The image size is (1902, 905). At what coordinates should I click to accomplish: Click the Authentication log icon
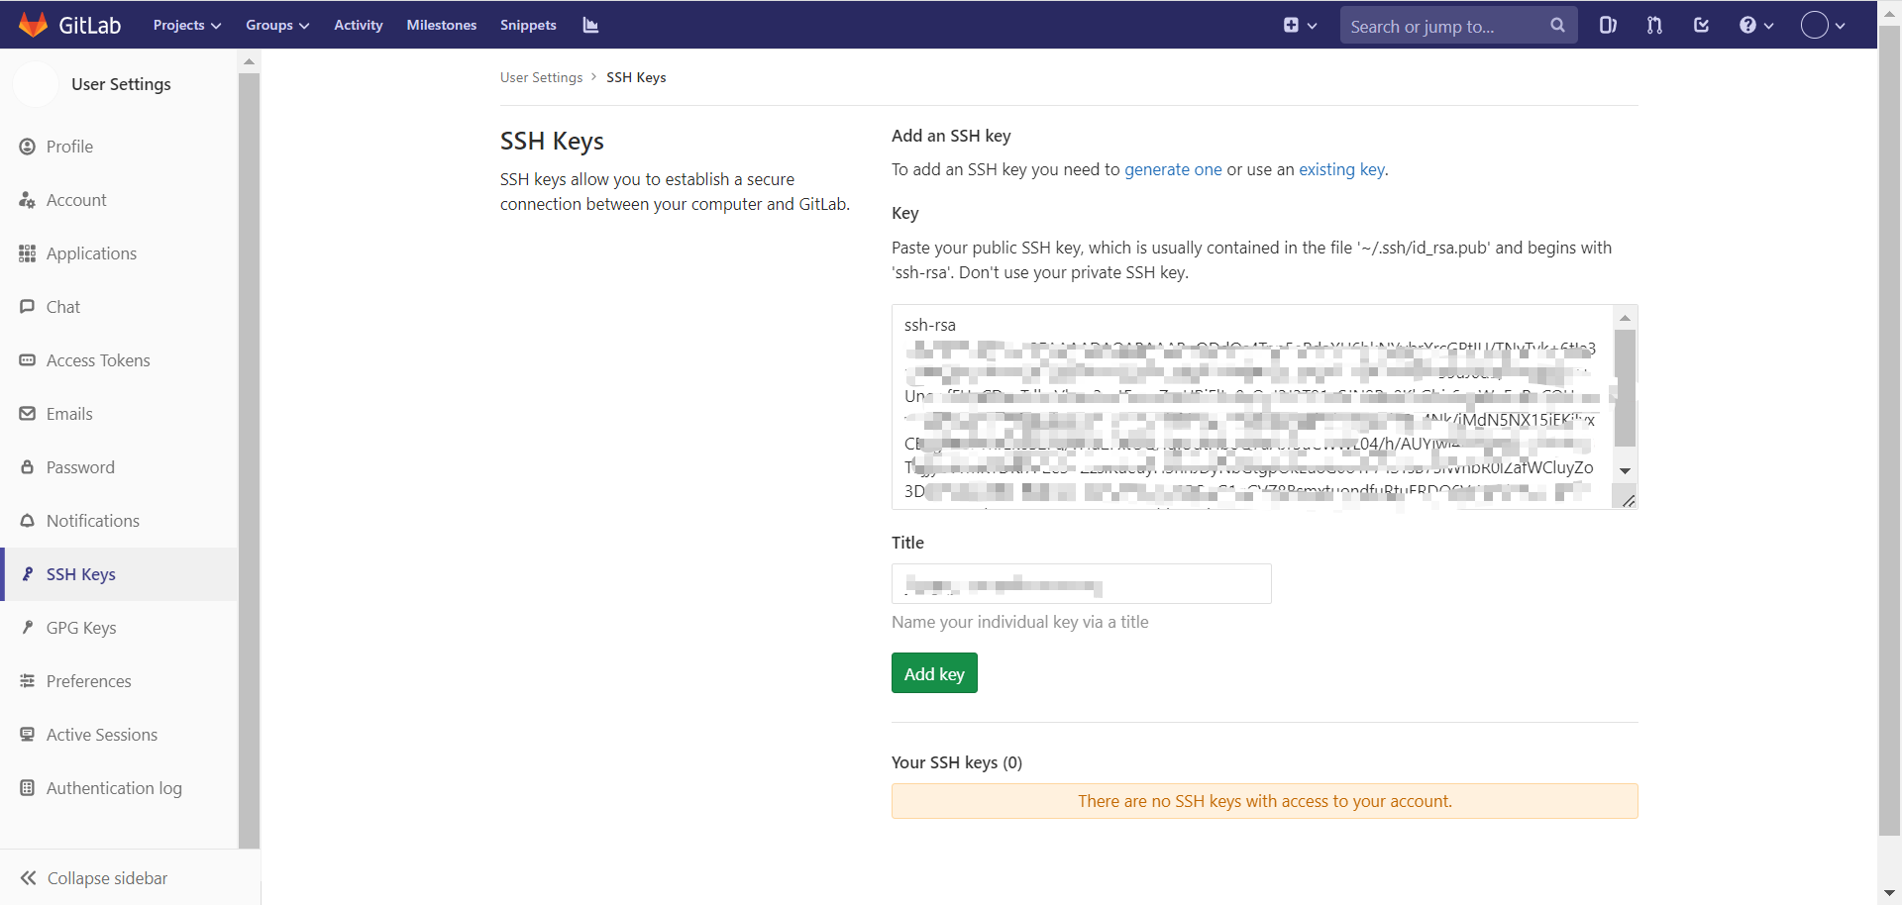point(28,788)
